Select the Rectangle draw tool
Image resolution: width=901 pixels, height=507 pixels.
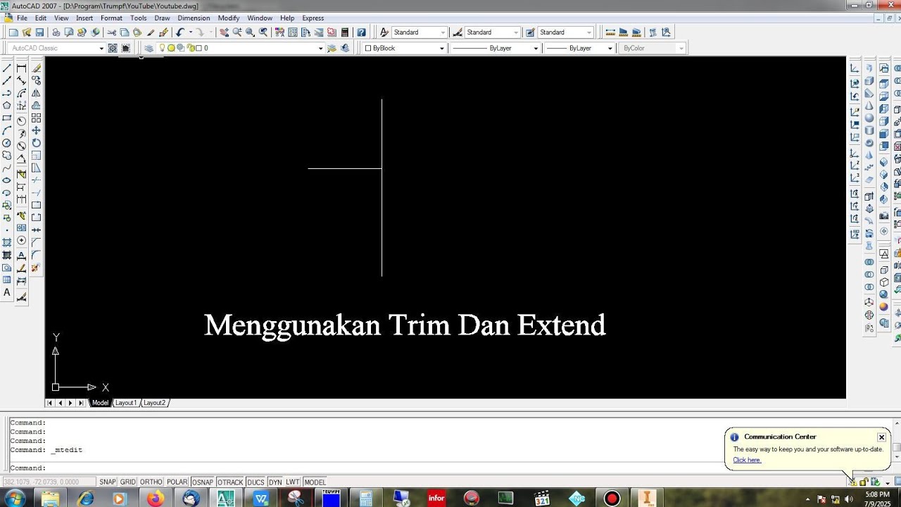[7, 118]
